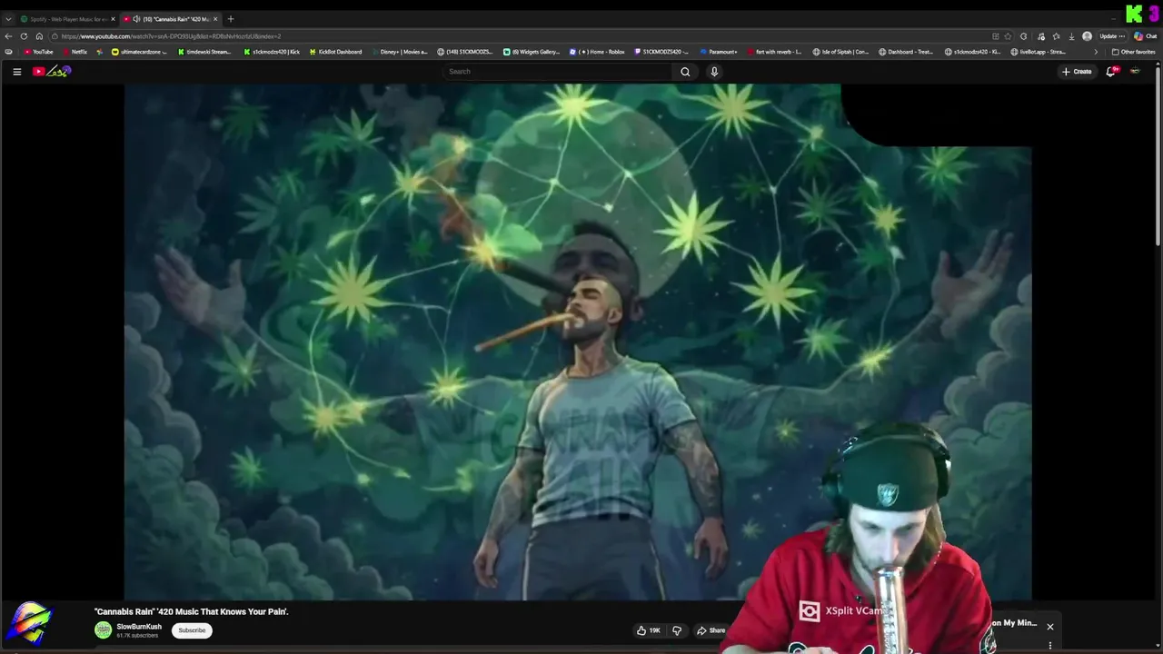Open the favorites hub star-list icon
Image resolution: width=1163 pixels, height=654 pixels.
1056,36
